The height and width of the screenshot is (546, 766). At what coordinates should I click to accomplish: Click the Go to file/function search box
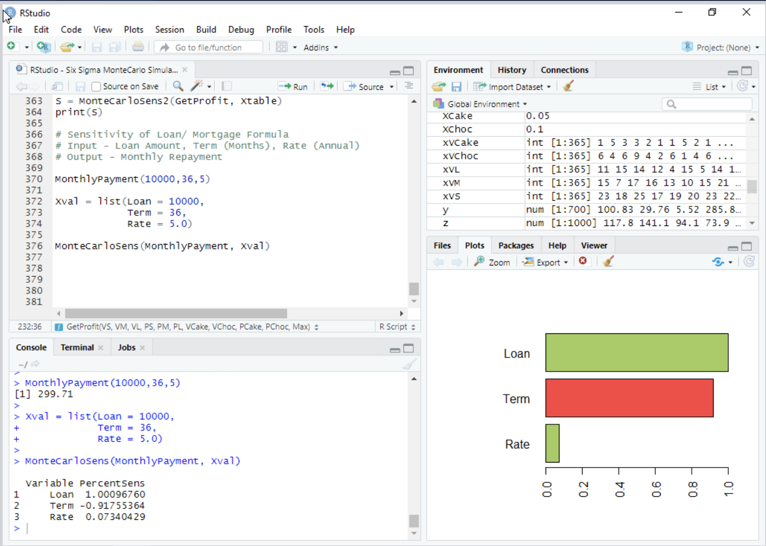[x=209, y=47]
